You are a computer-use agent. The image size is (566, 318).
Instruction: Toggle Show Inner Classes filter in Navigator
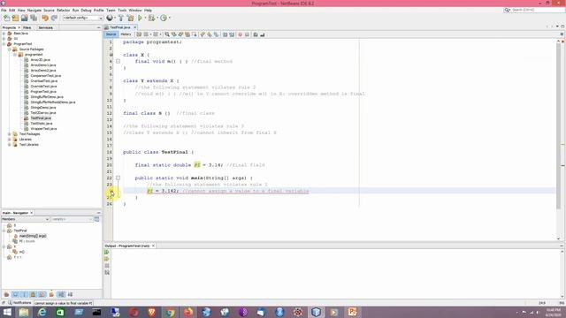click(x=42, y=294)
